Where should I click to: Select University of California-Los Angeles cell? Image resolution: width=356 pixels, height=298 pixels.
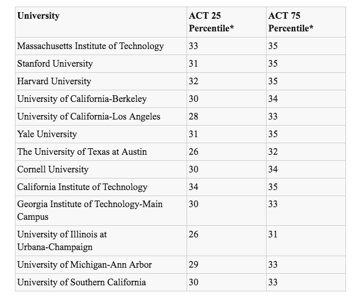tap(89, 117)
